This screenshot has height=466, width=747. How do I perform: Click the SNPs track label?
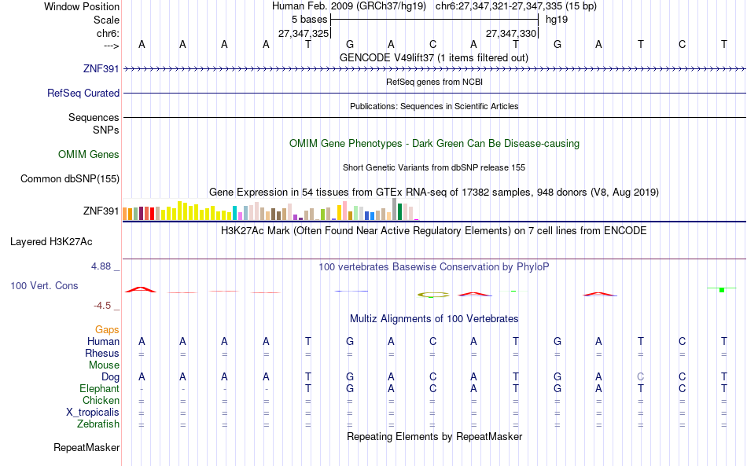[x=106, y=130]
